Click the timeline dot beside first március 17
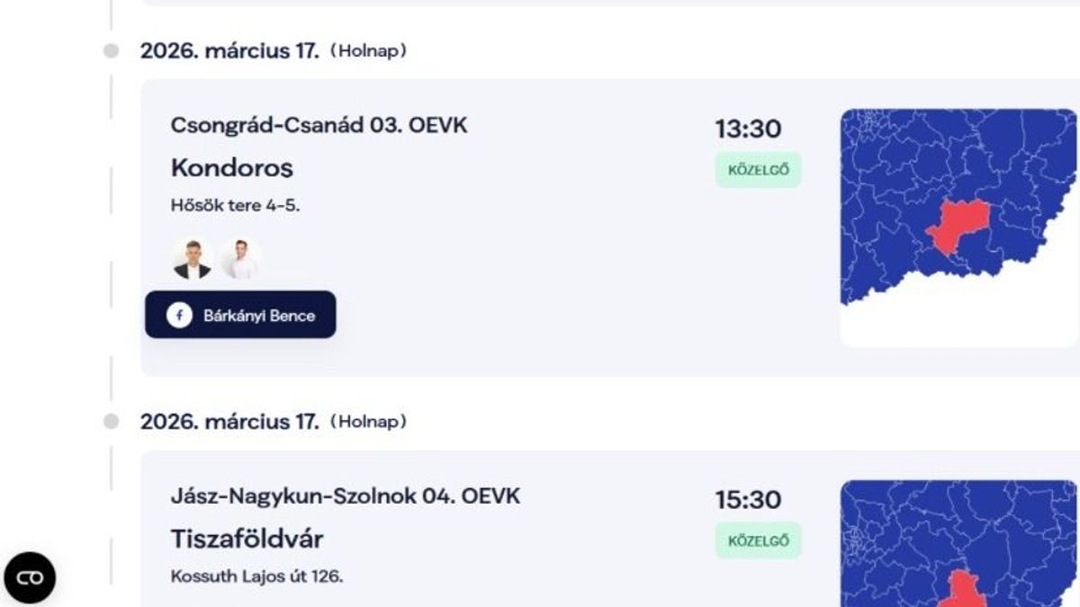1080x607 pixels. point(111,51)
